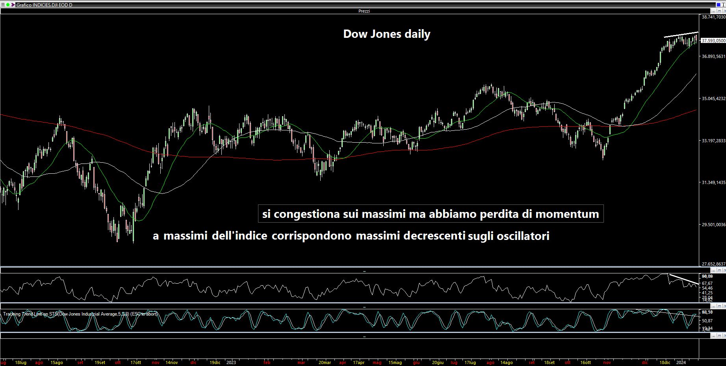Screen dimensions: 726x366
Task: Click the green status dot in title bar
Action: (8, 5)
